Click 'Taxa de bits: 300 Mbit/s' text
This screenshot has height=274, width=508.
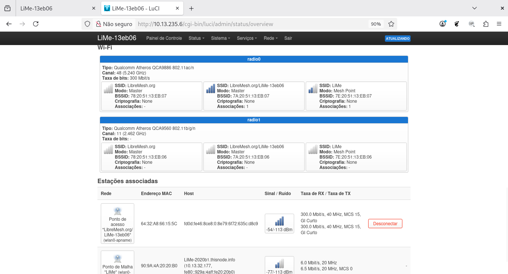pos(126,78)
